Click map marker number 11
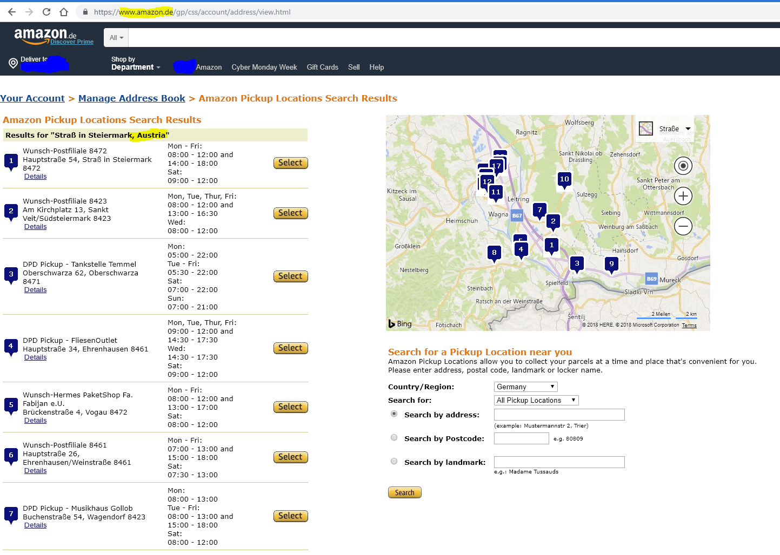Viewport: 780px width, 555px height. (x=496, y=193)
